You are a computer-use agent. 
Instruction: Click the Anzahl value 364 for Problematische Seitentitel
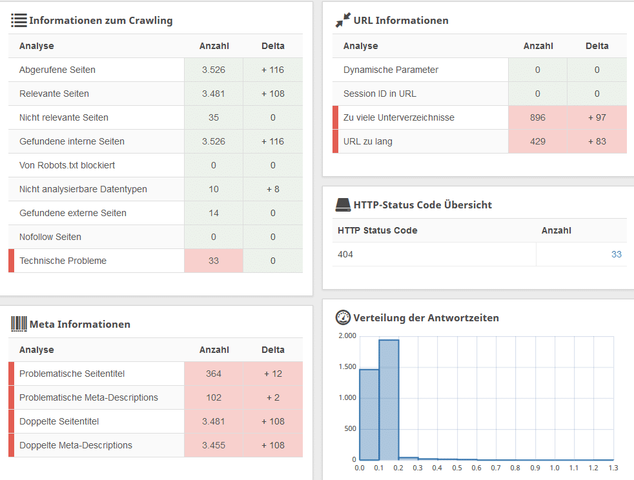pos(214,374)
